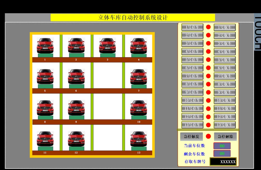Click the car in parking slot 2
This screenshot has height=170, width=261.
tap(76, 45)
